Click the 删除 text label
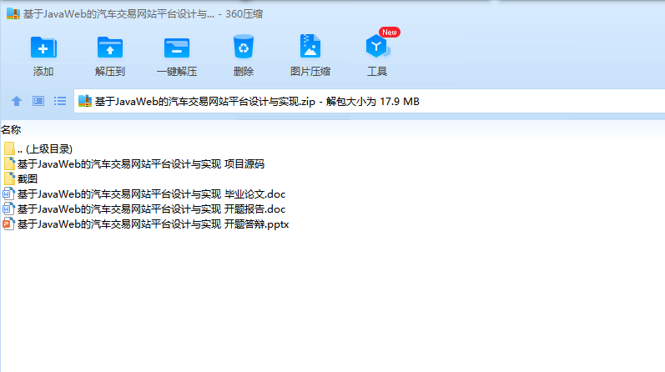This screenshot has width=665, height=372. pyautogui.click(x=244, y=71)
